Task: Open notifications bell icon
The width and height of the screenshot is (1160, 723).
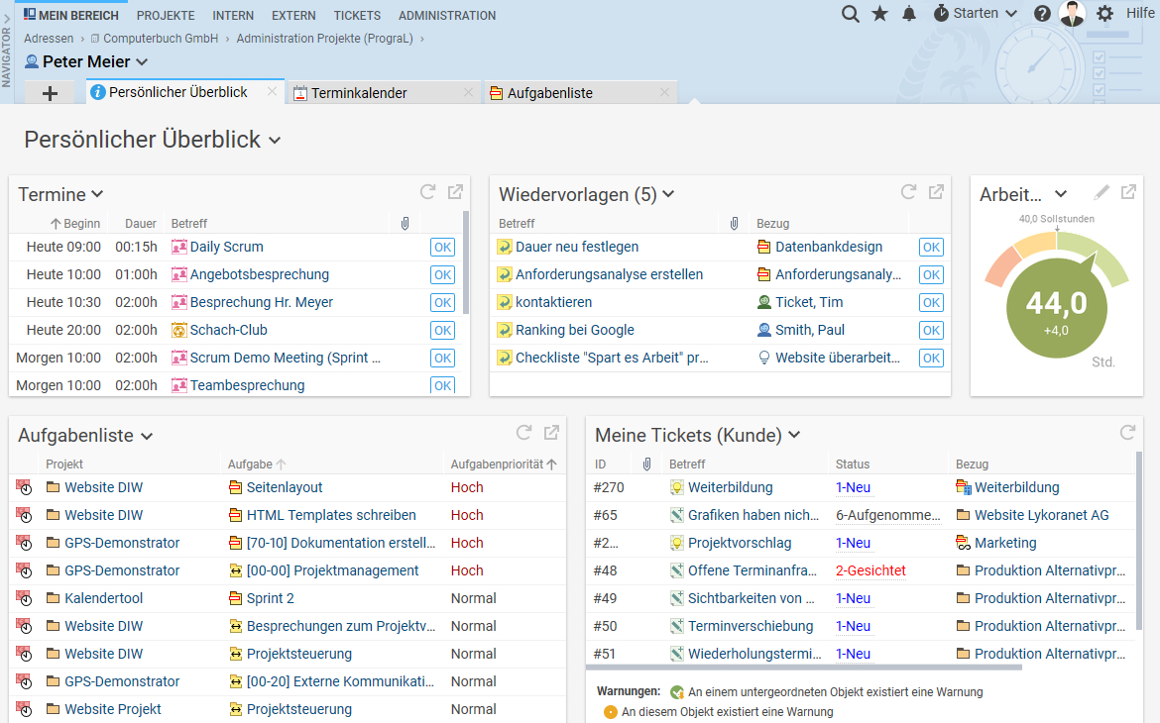Action: (x=909, y=14)
